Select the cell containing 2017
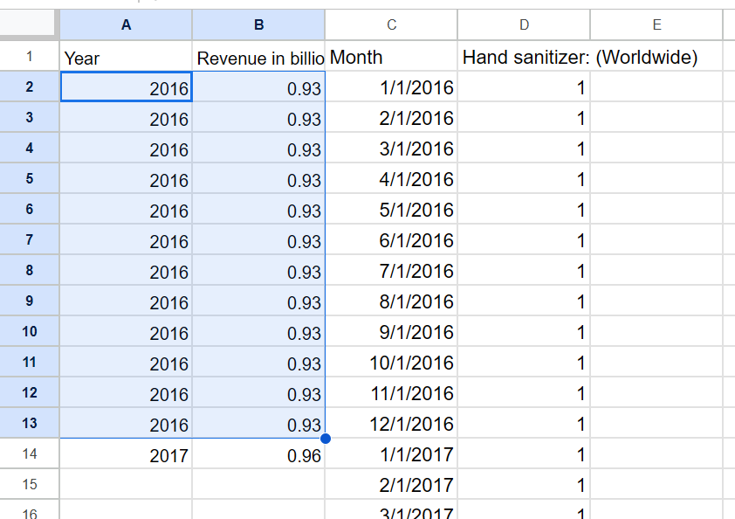735x519 pixels. 126,453
